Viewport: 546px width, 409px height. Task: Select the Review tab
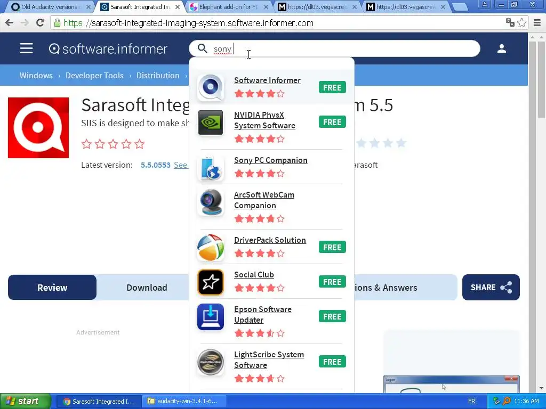click(52, 287)
